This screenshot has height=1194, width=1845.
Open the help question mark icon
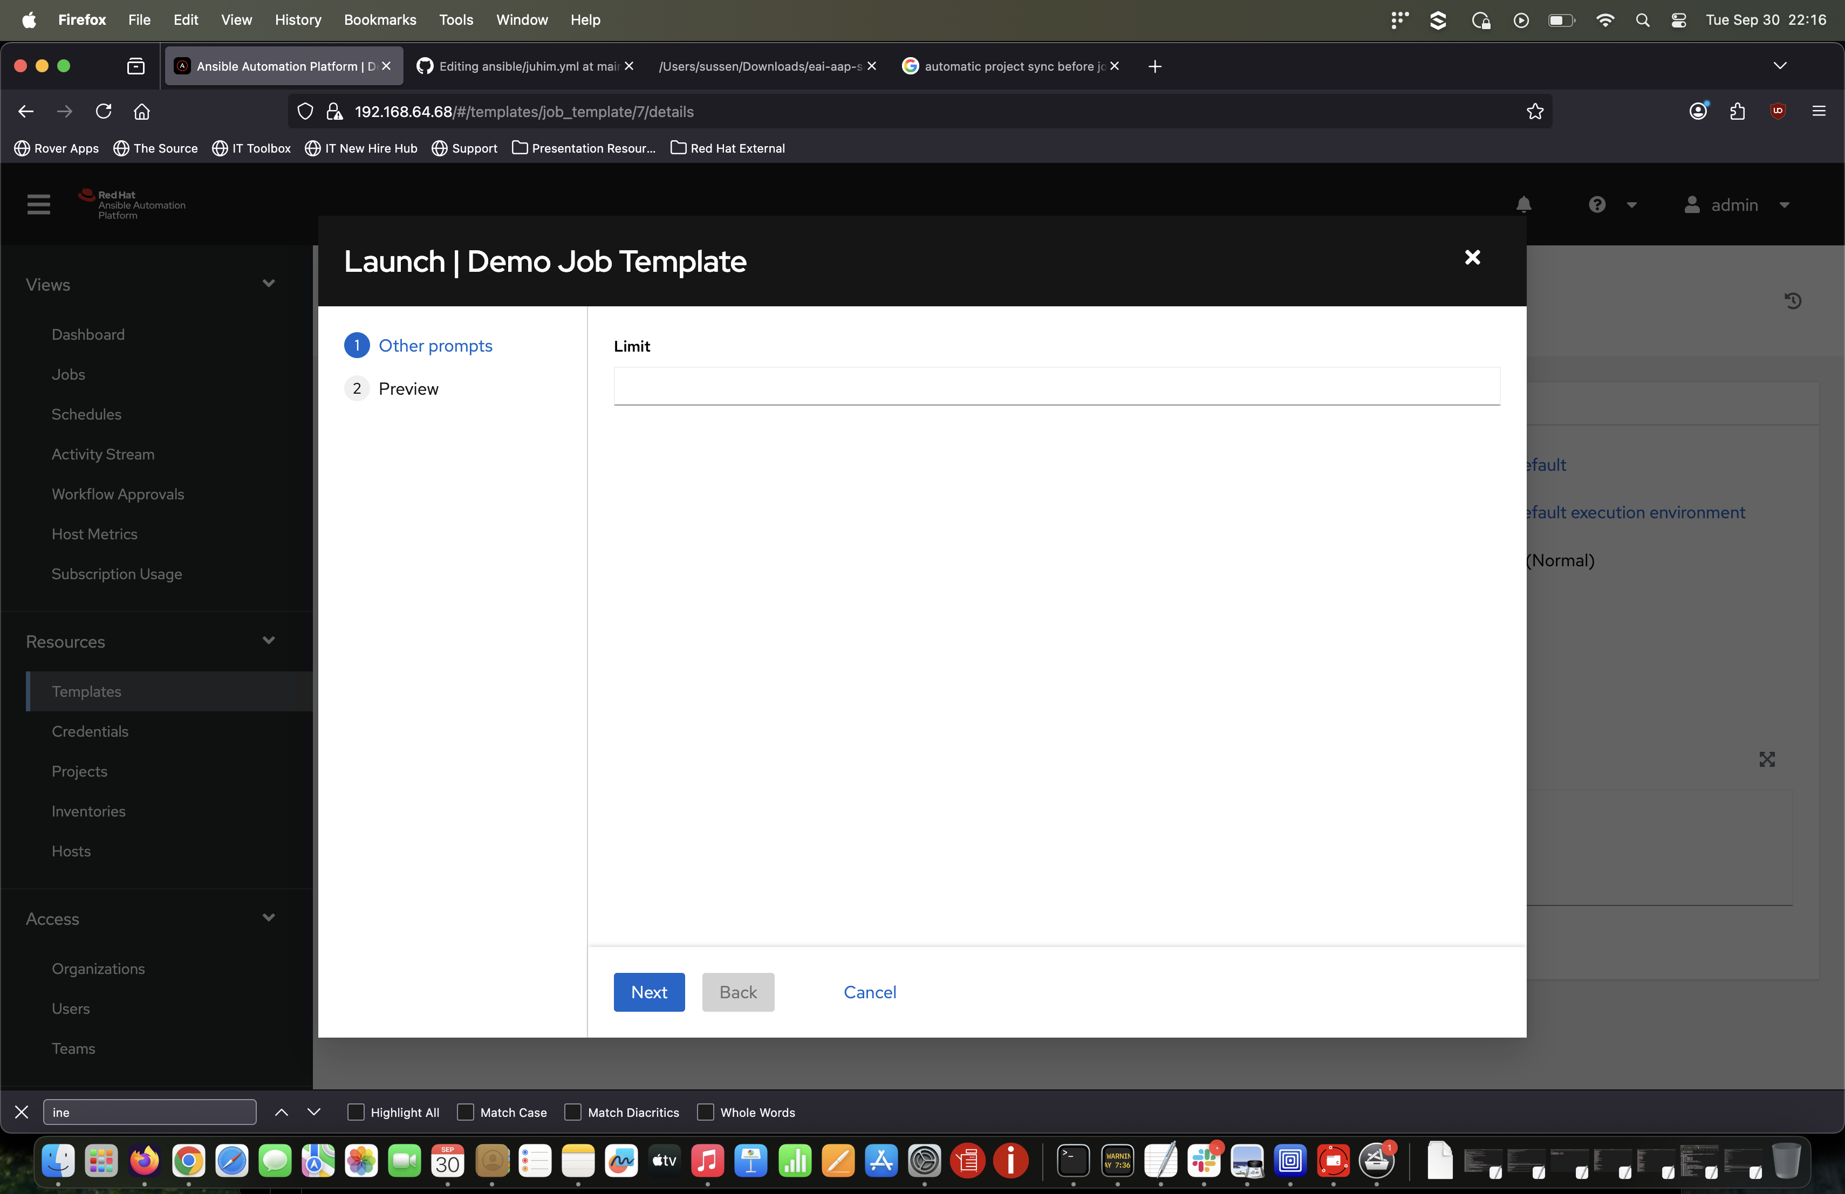point(1596,204)
